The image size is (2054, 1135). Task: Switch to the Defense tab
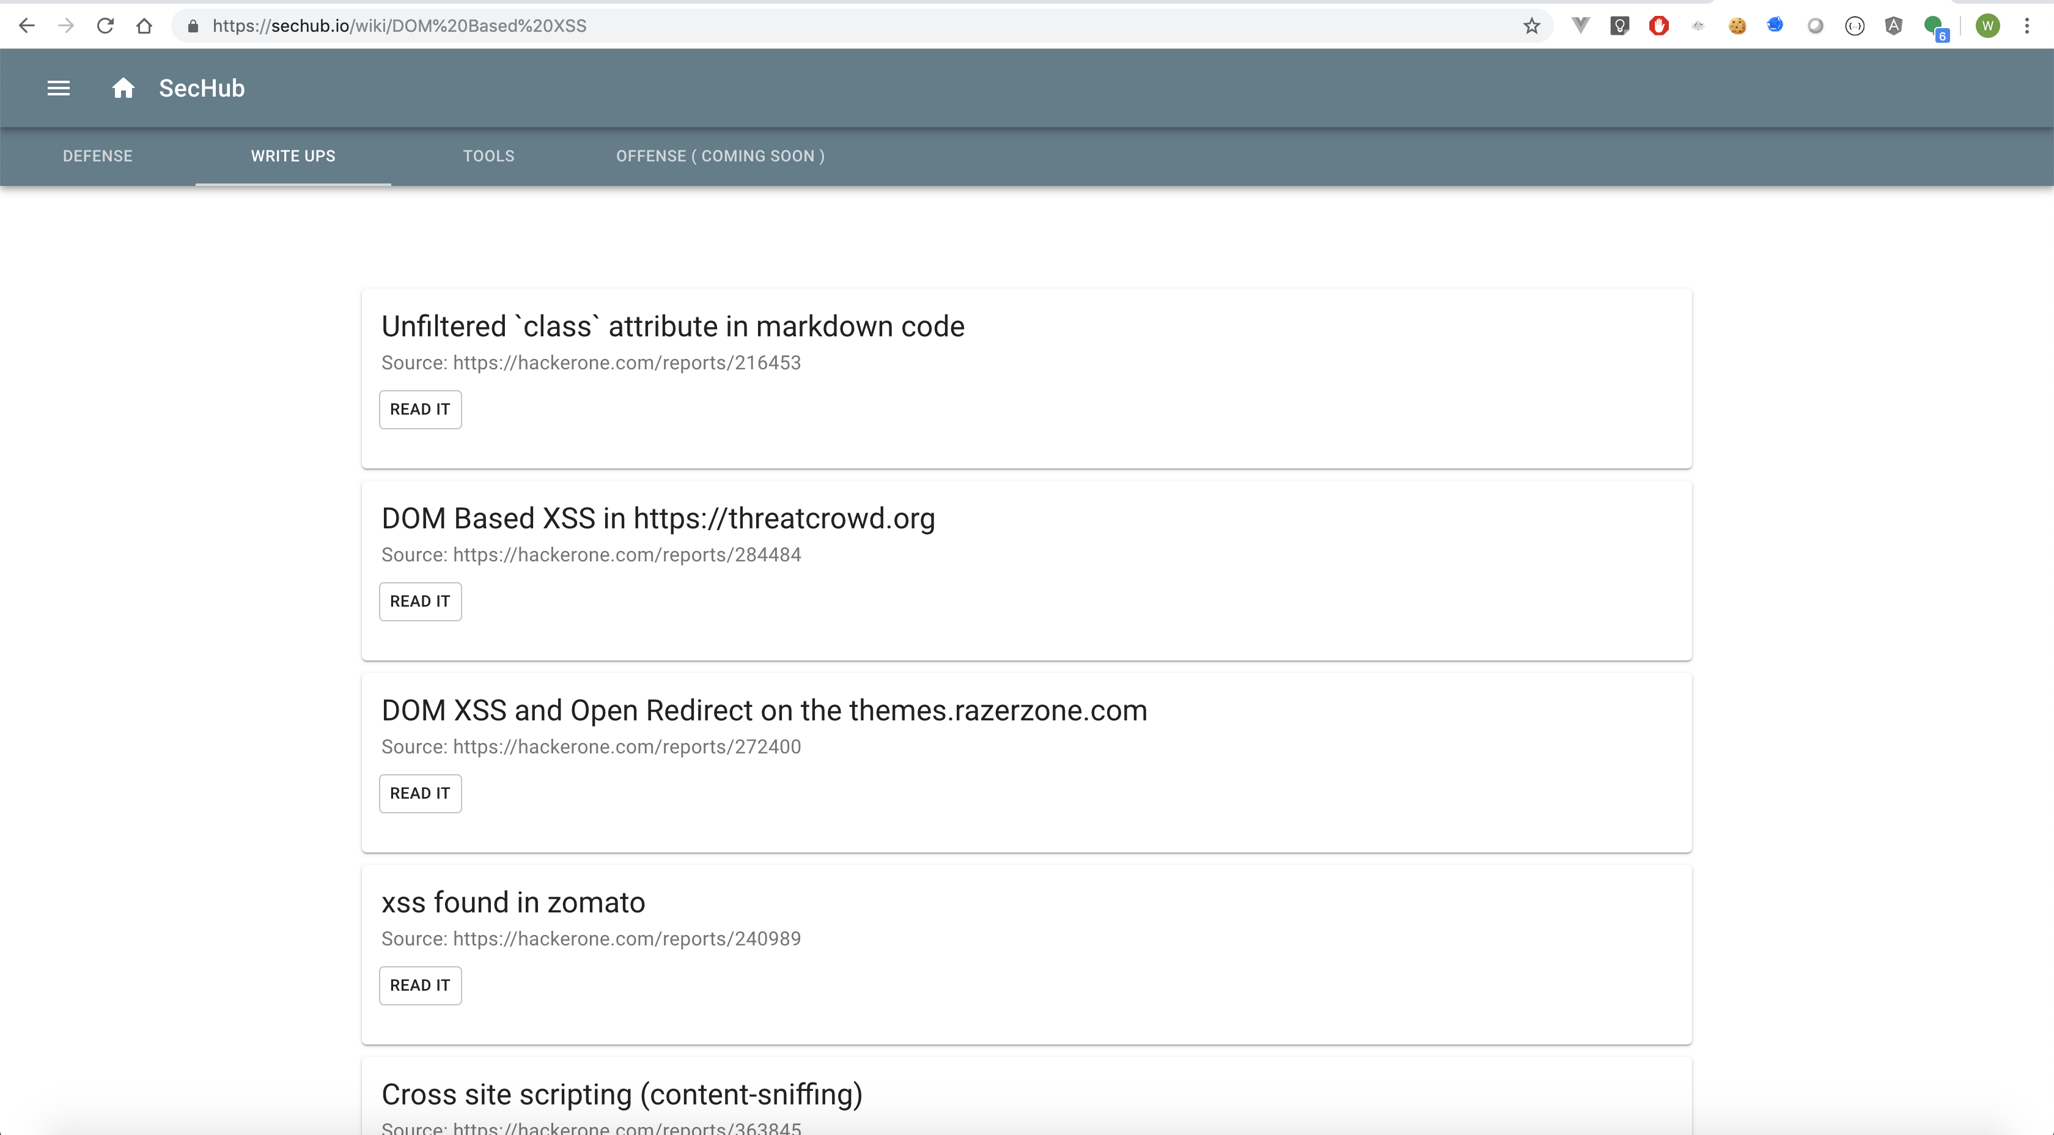coord(98,157)
